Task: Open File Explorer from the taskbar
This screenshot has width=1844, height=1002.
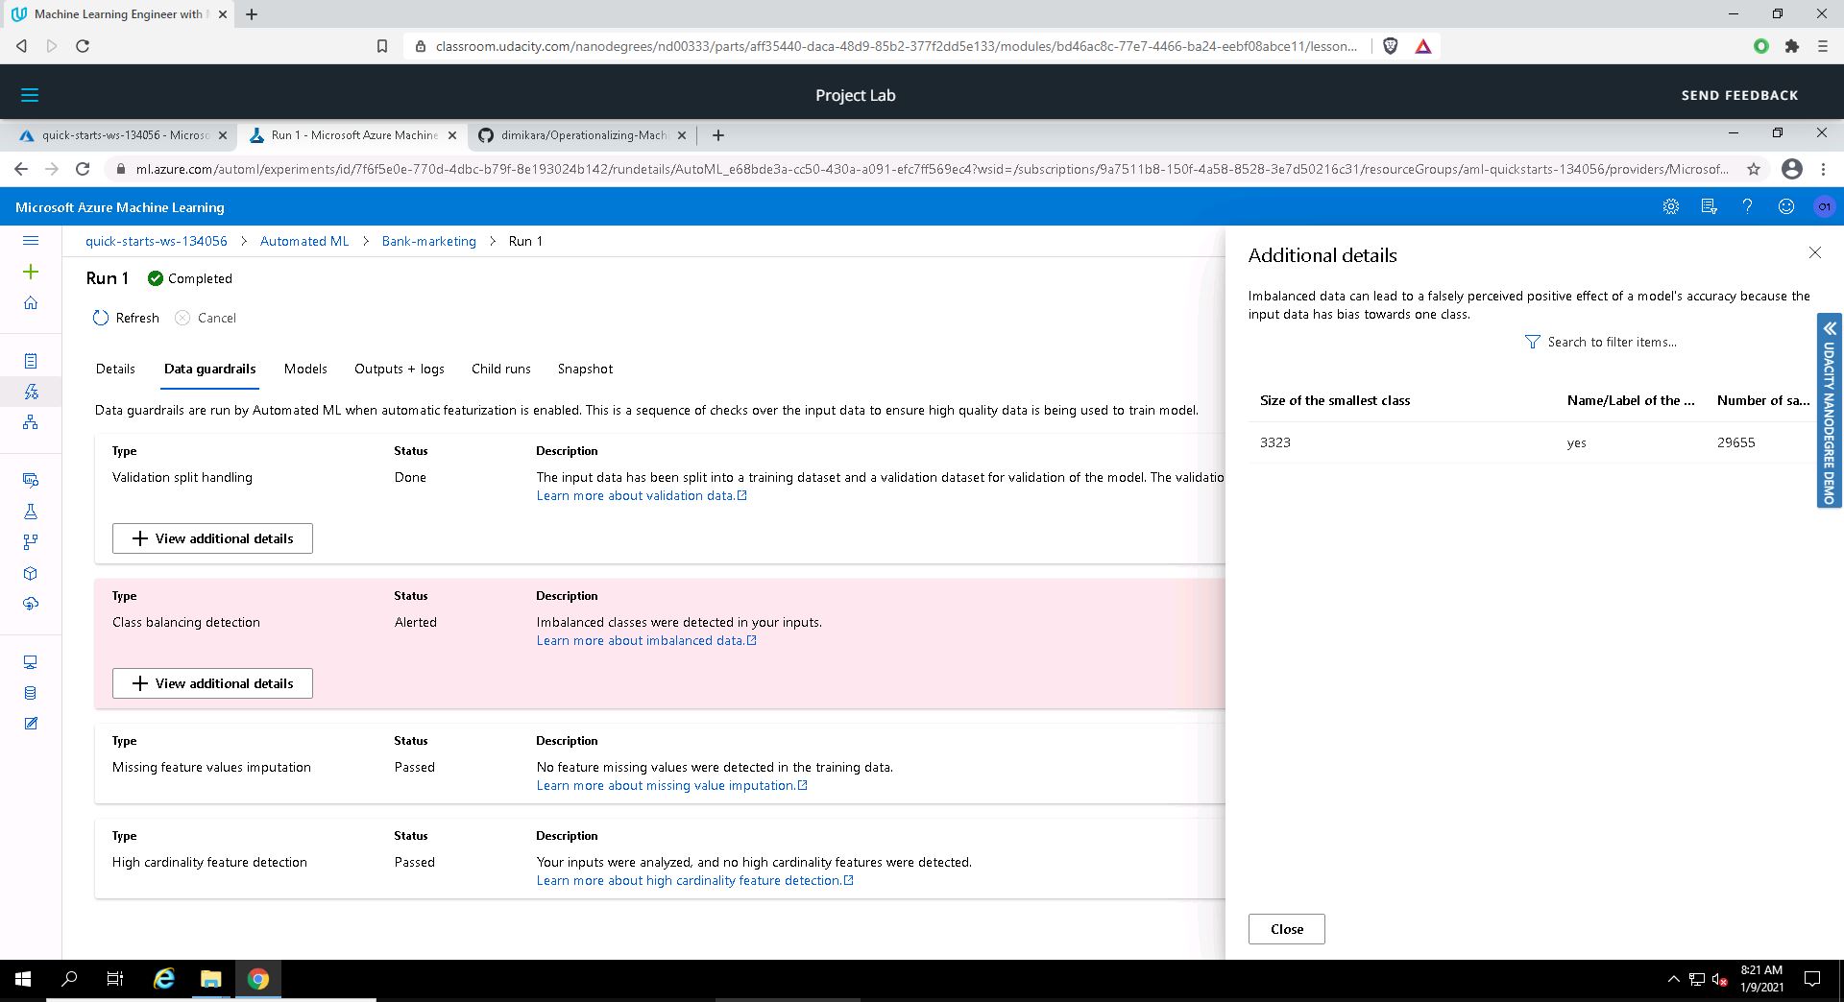Action: point(210,979)
